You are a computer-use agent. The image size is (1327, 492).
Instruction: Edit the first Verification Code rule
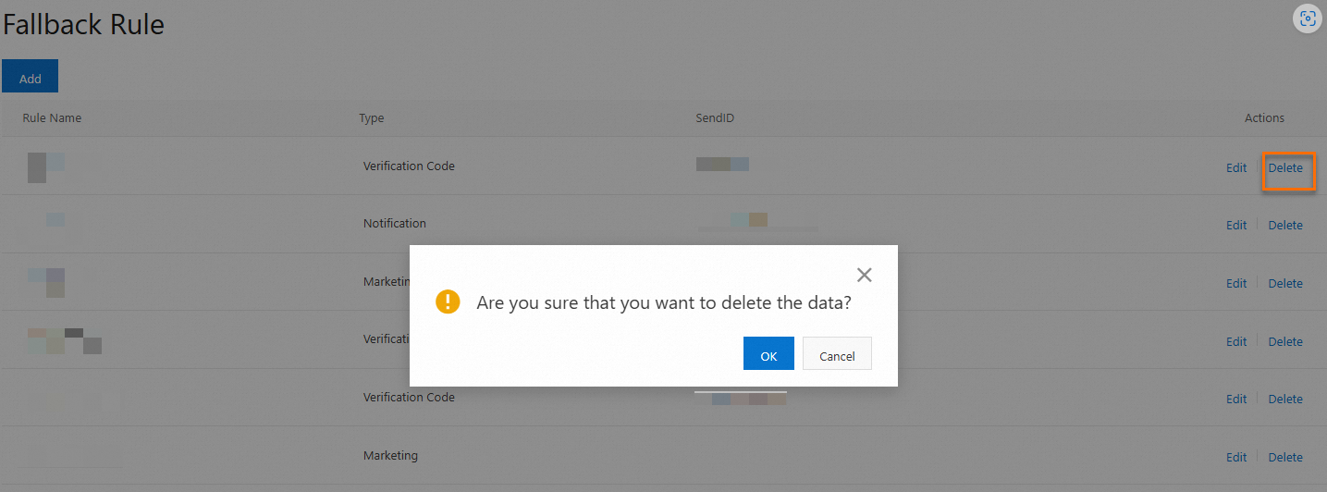coord(1236,168)
